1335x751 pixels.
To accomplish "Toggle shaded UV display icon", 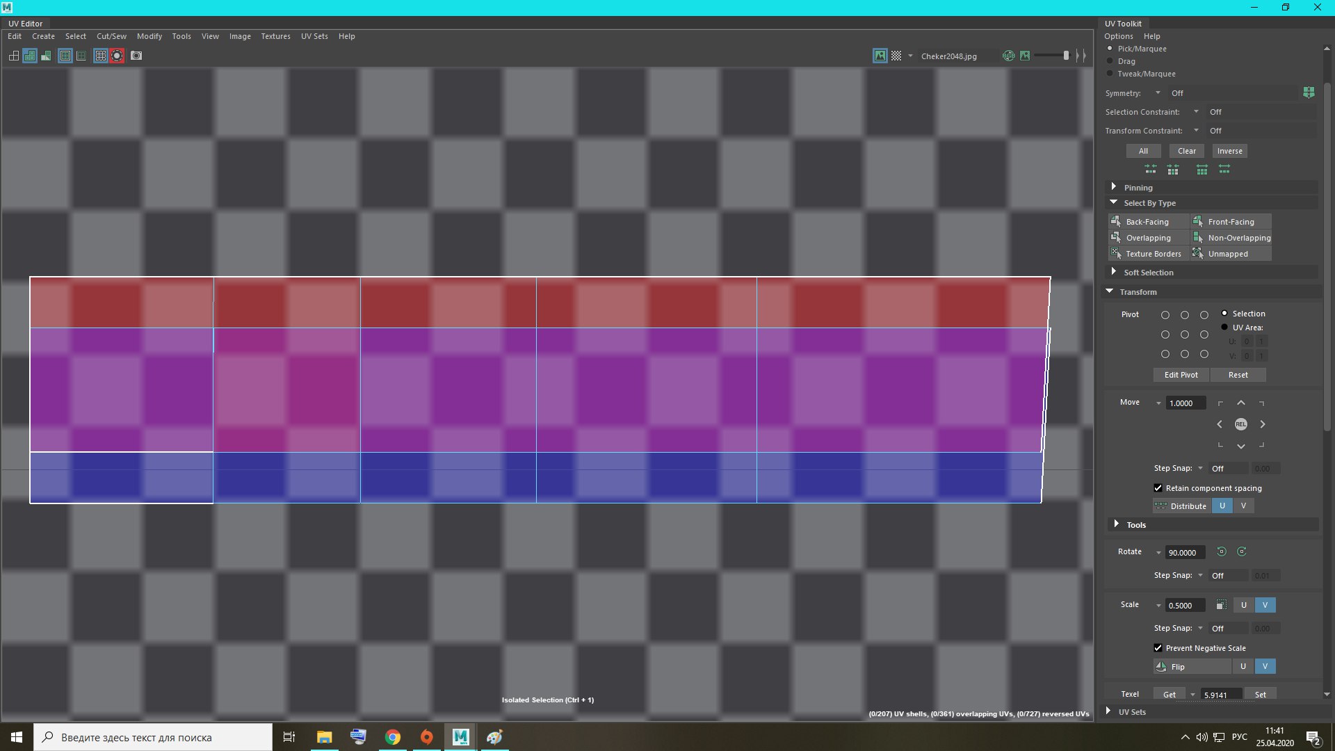I will click(30, 56).
